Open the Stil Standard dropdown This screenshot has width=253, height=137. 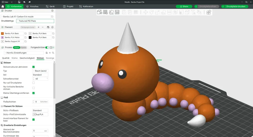(40, 75)
